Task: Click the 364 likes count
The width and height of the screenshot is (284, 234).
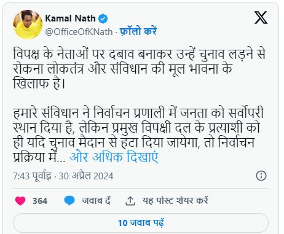Action: tap(40, 201)
